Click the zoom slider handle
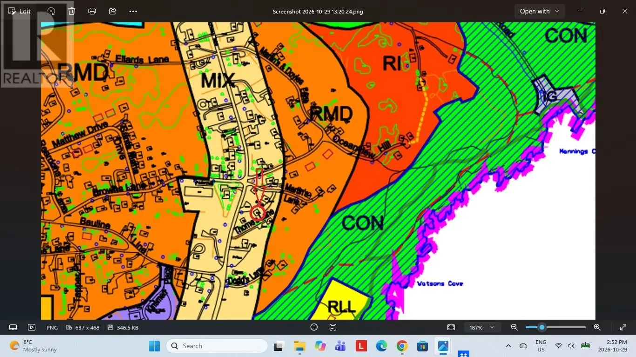This screenshot has width=636, height=357. [x=541, y=327]
